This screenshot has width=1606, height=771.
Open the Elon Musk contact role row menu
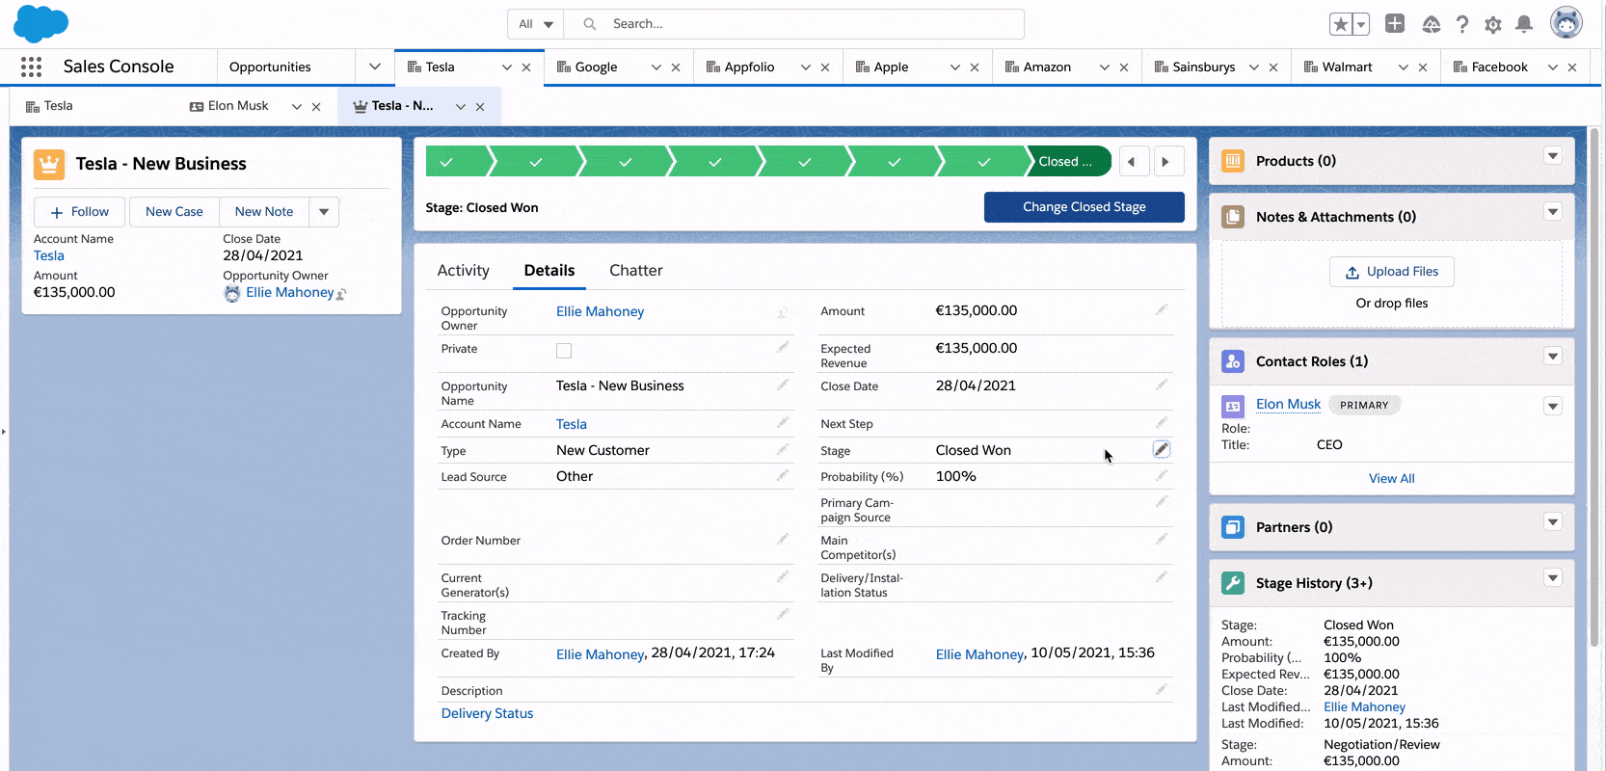pos(1553,406)
